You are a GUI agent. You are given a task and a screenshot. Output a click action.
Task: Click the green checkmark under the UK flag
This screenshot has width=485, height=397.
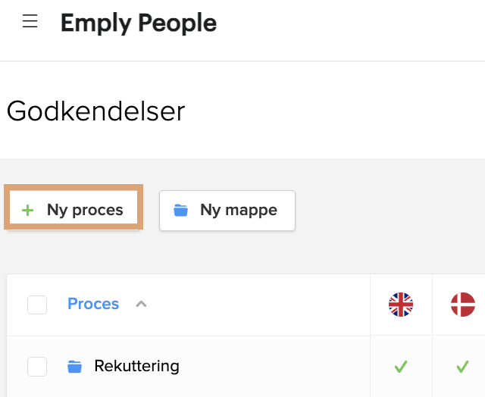coord(401,367)
